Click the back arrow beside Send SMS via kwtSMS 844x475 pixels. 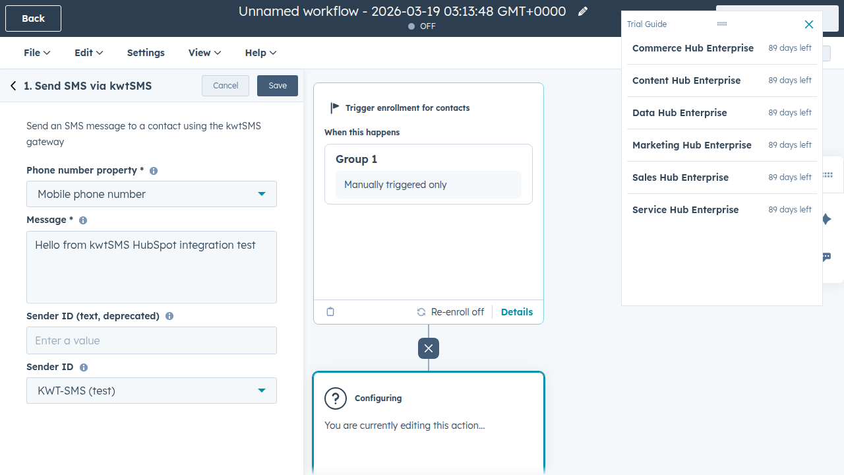pos(13,86)
